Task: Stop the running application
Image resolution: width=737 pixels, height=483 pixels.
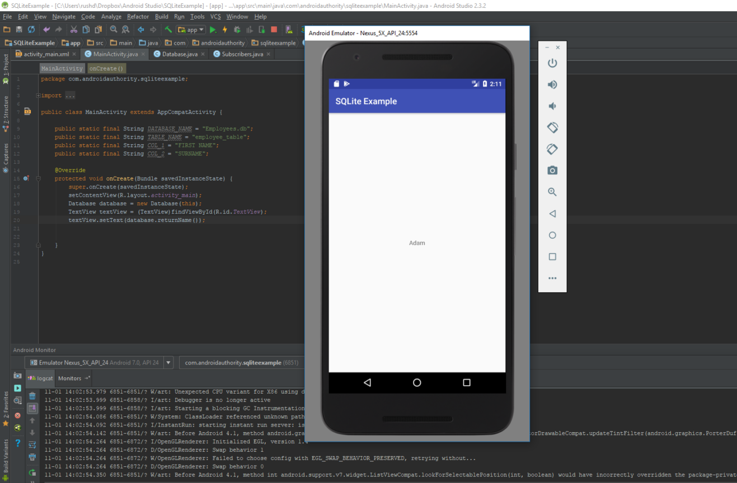Action: 273,30
